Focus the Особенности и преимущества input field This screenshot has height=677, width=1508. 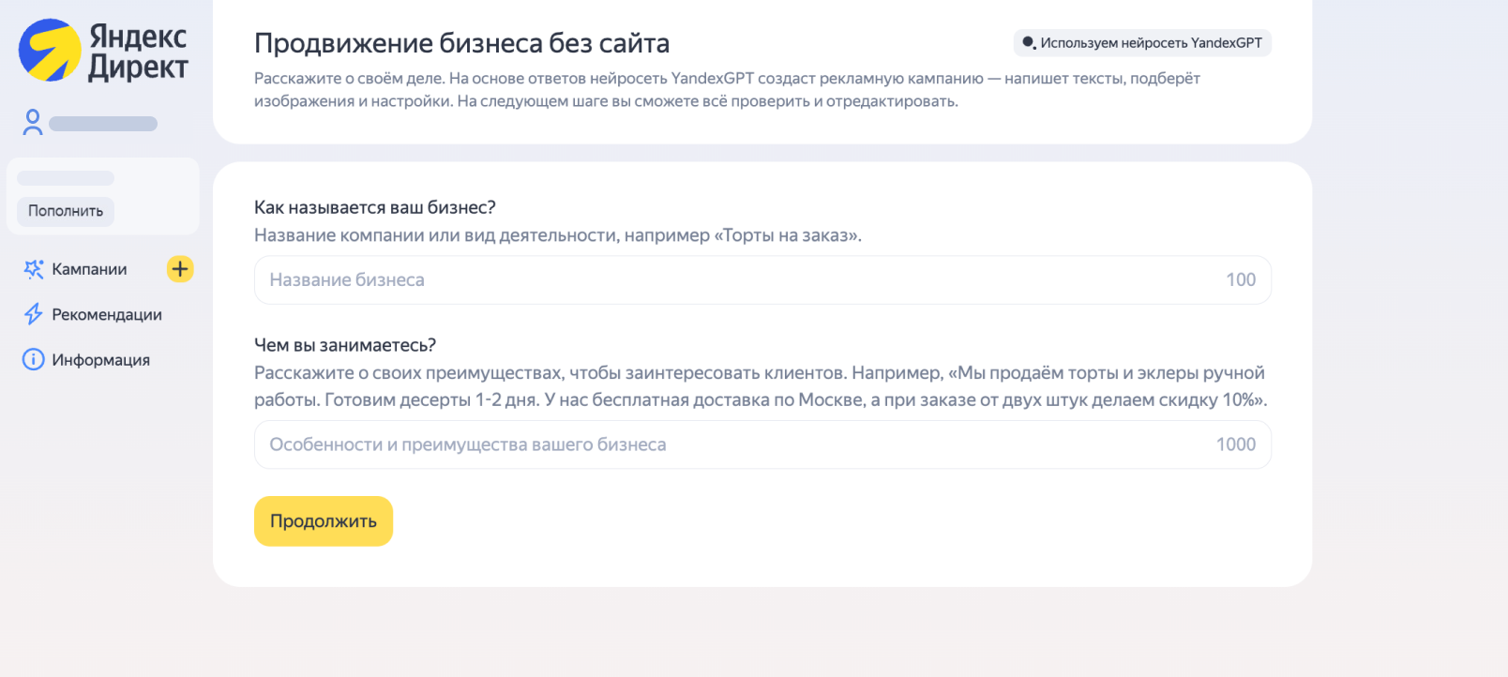762,444
